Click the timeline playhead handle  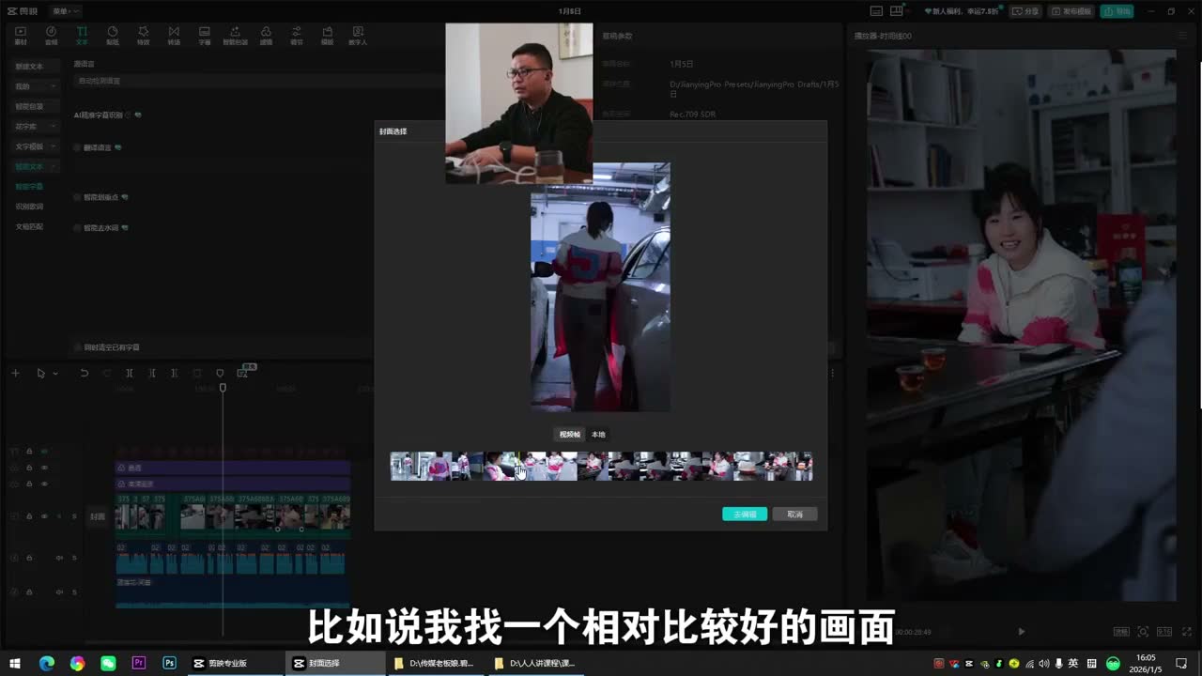[223, 388]
